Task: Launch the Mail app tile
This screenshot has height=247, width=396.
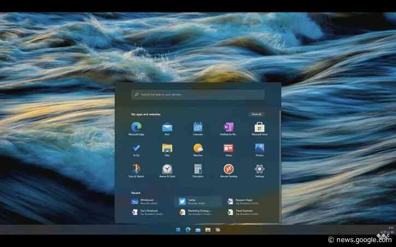Action: click(x=167, y=129)
